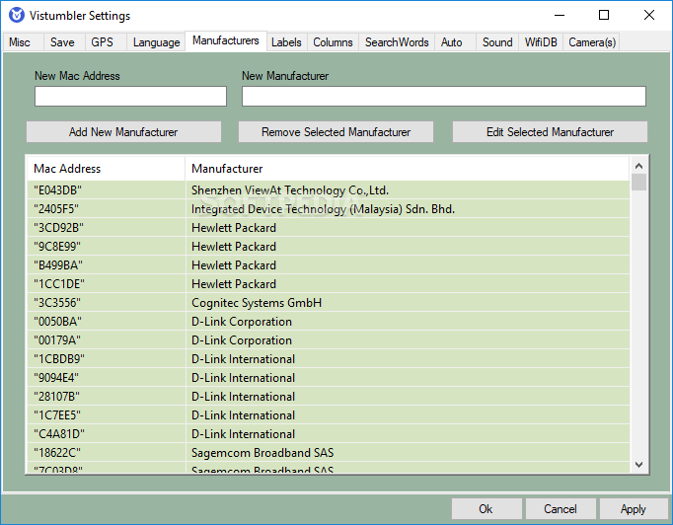Image resolution: width=673 pixels, height=525 pixels.
Task: Sort by Mac Address column header
Action: pyautogui.click(x=106, y=169)
